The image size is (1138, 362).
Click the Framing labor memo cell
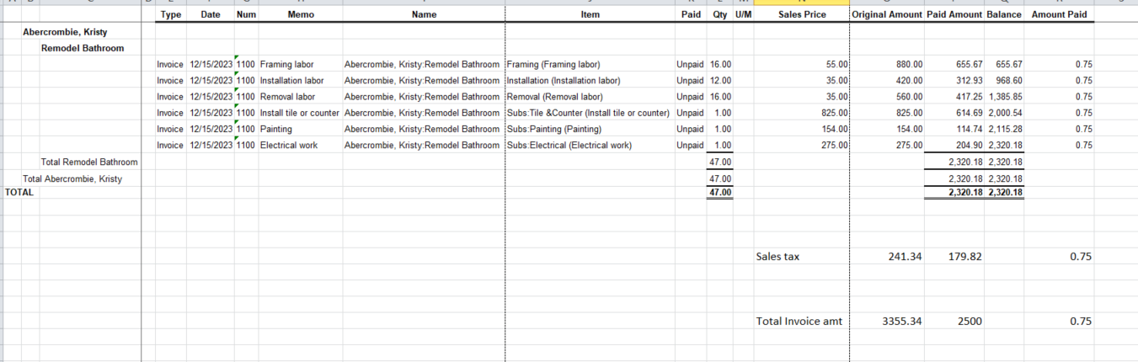pyautogui.click(x=286, y=64)
